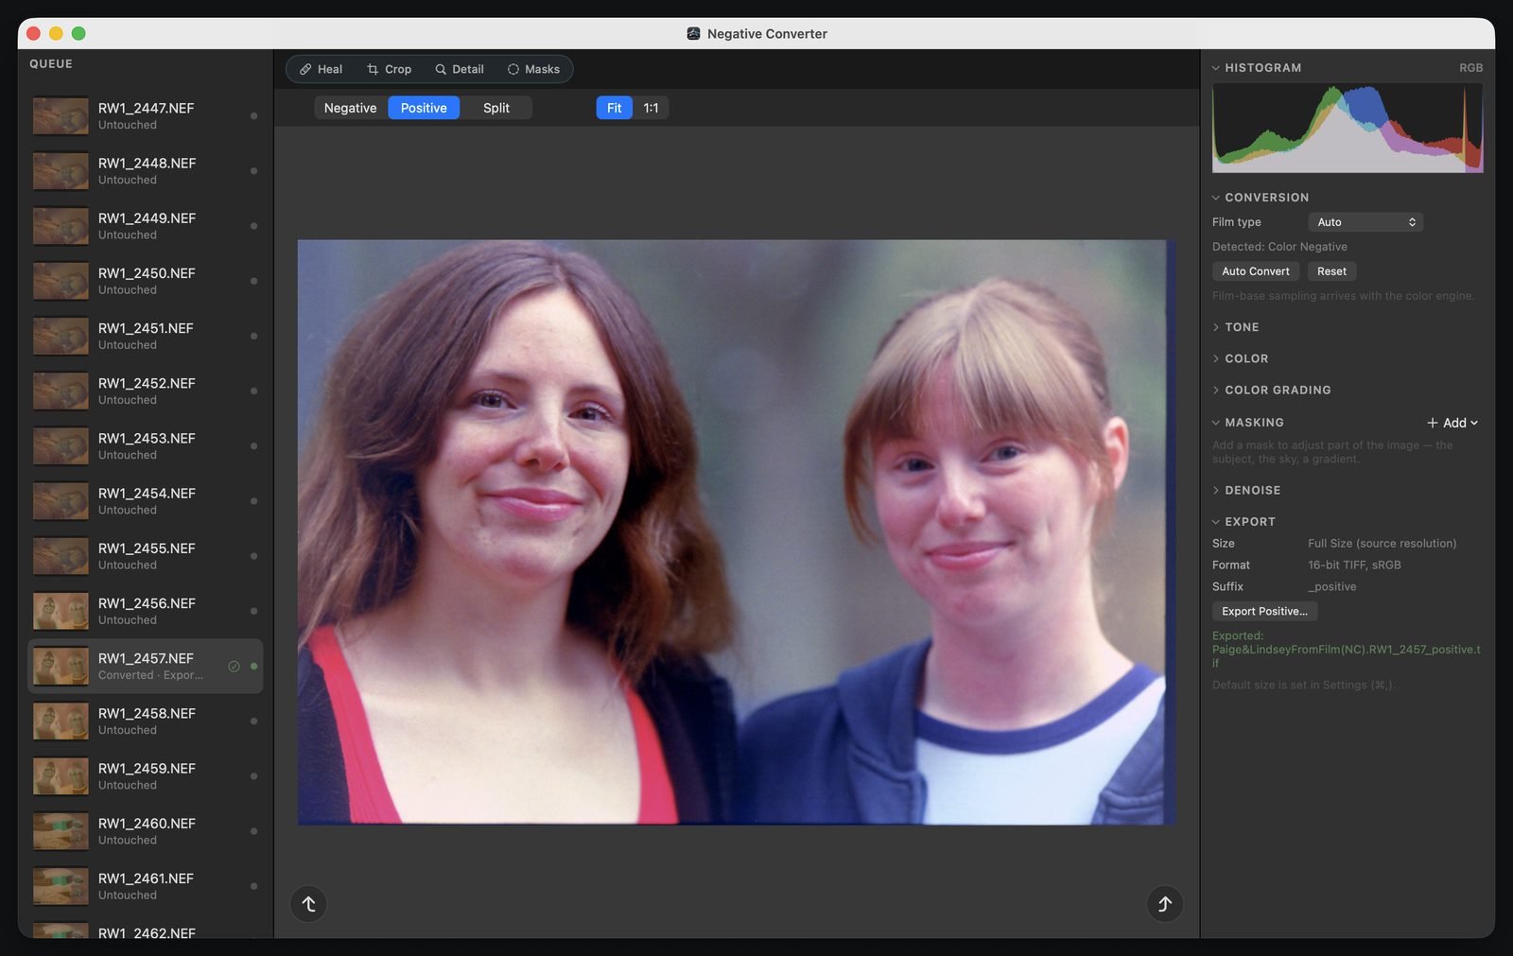
Task: Click status dot for RW1_2459.NEF
Action: point(253,776)
